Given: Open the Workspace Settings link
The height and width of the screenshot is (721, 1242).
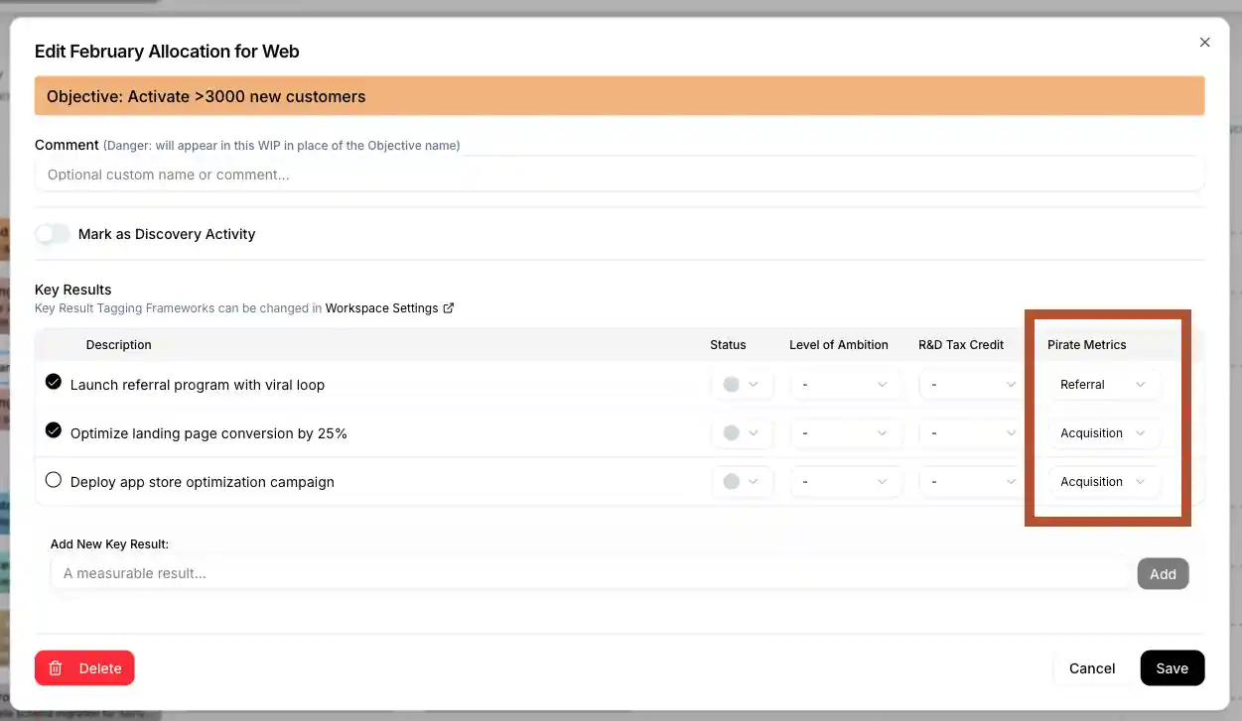Looking at the screenshot, I should [x=383, y=307].
